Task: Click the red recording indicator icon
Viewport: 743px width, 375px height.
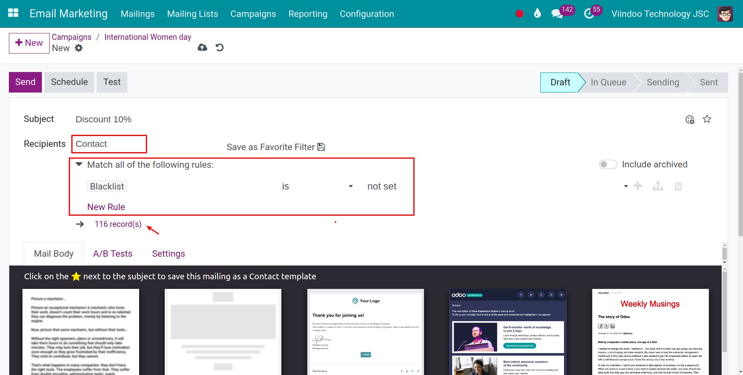Action: pyautogui.click(x=519, y=14)
